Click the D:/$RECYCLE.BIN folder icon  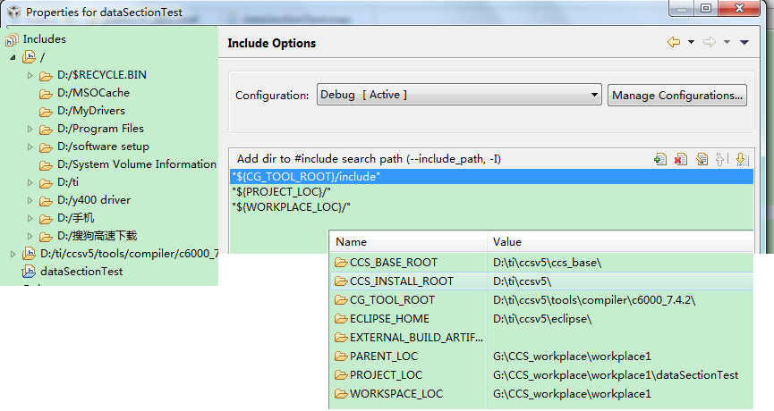pos(46,76)
